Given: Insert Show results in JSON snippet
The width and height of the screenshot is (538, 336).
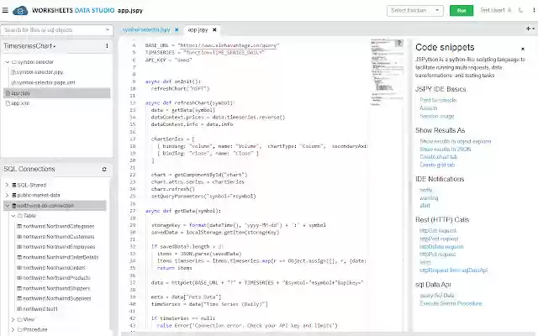Looking at the screenshot, I should tap(445, 150).
